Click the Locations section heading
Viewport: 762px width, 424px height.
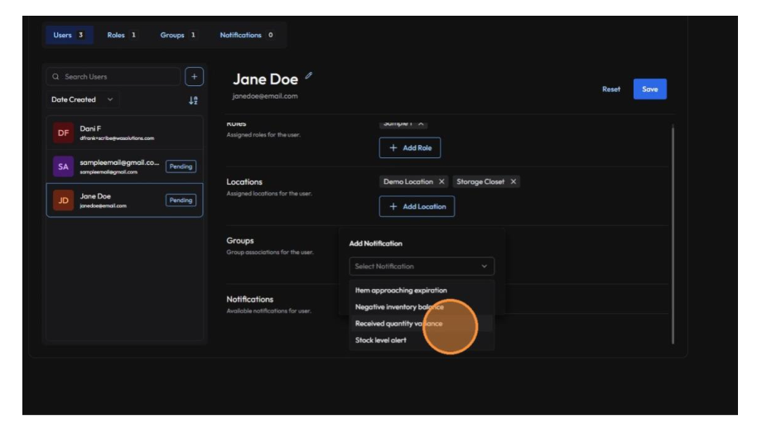coord(244,181)
